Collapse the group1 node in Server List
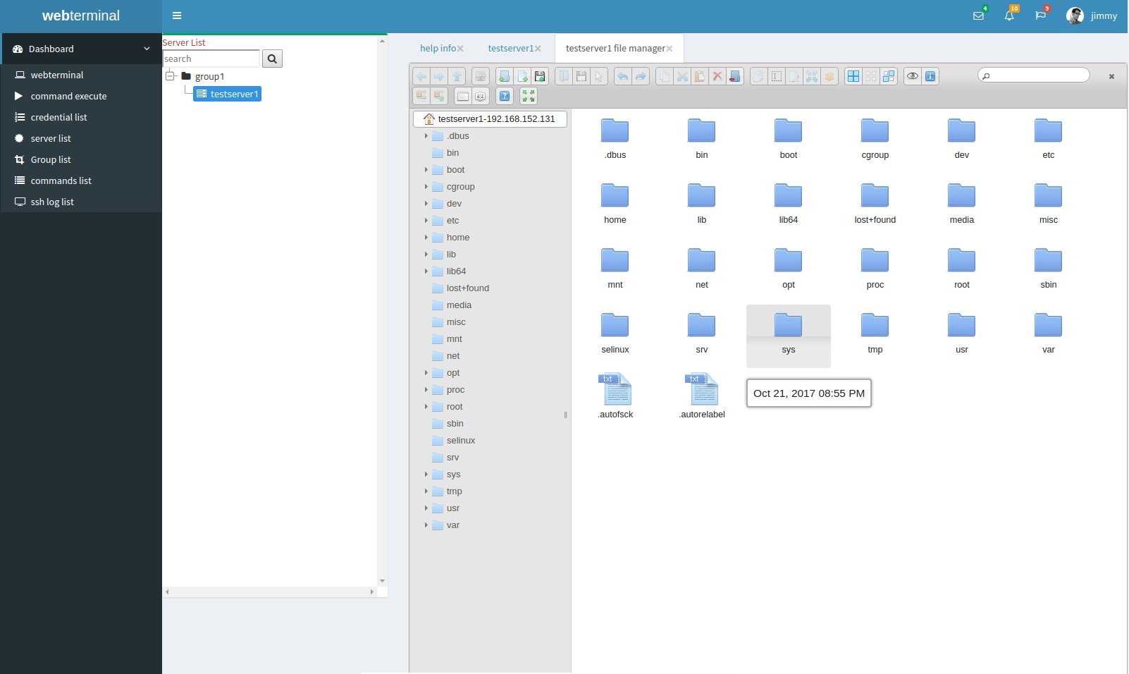This screenshot has height=674, width=1129. (170, 75)
